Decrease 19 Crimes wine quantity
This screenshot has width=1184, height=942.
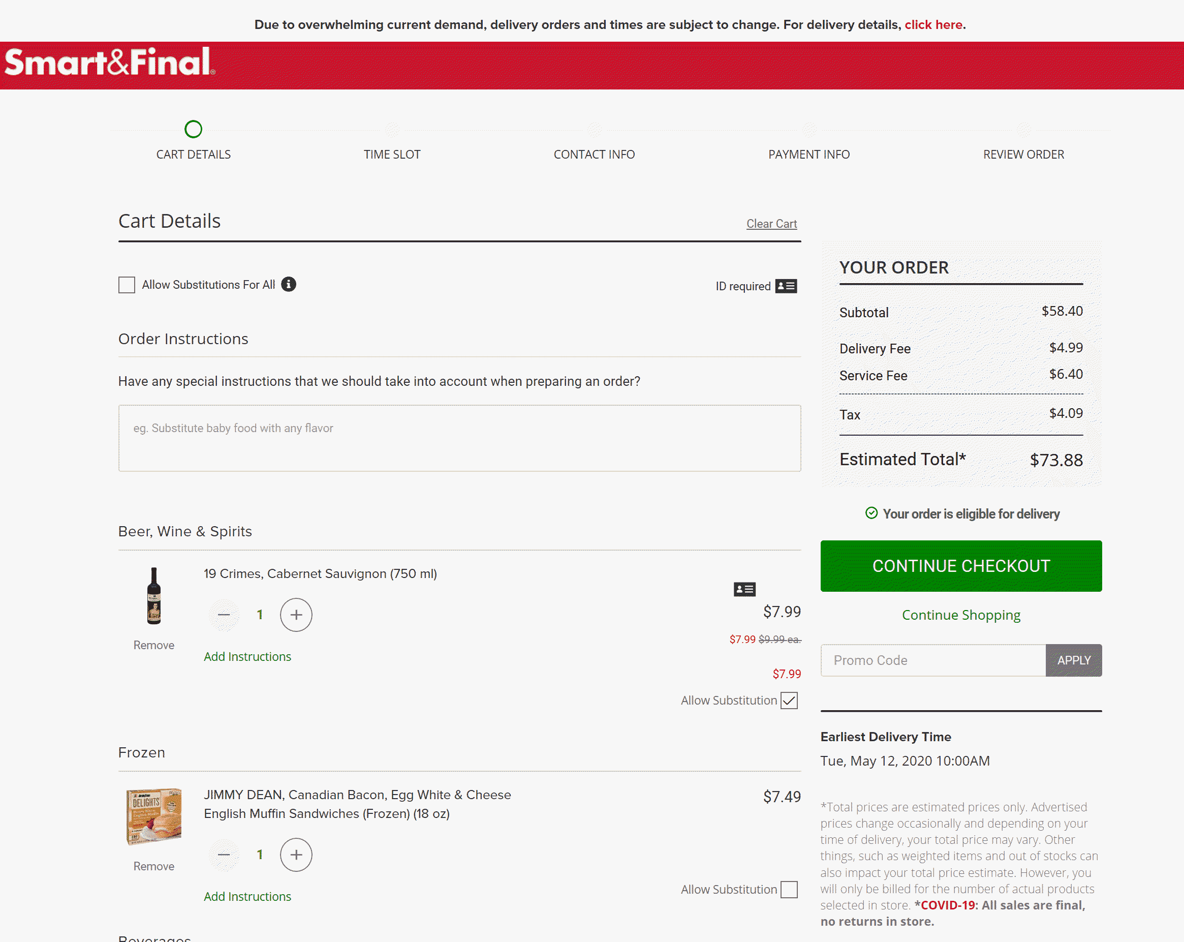point(224,615)
